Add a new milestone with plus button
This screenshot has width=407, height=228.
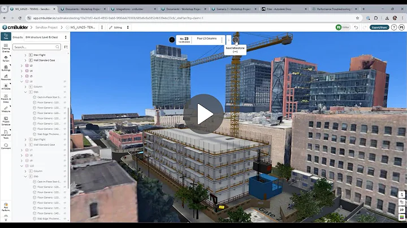pyautogui.click(x=229, y=40)
